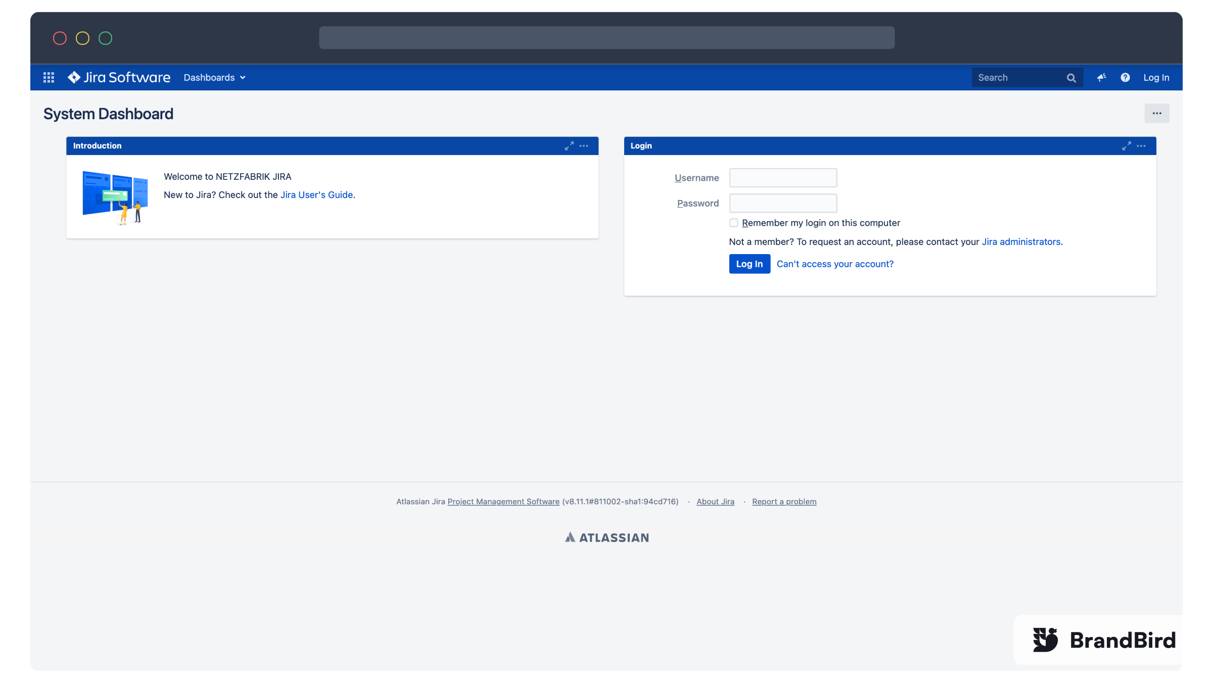Click the Introduction gadget title
The image size is (1213, 682).
(97, 145)
